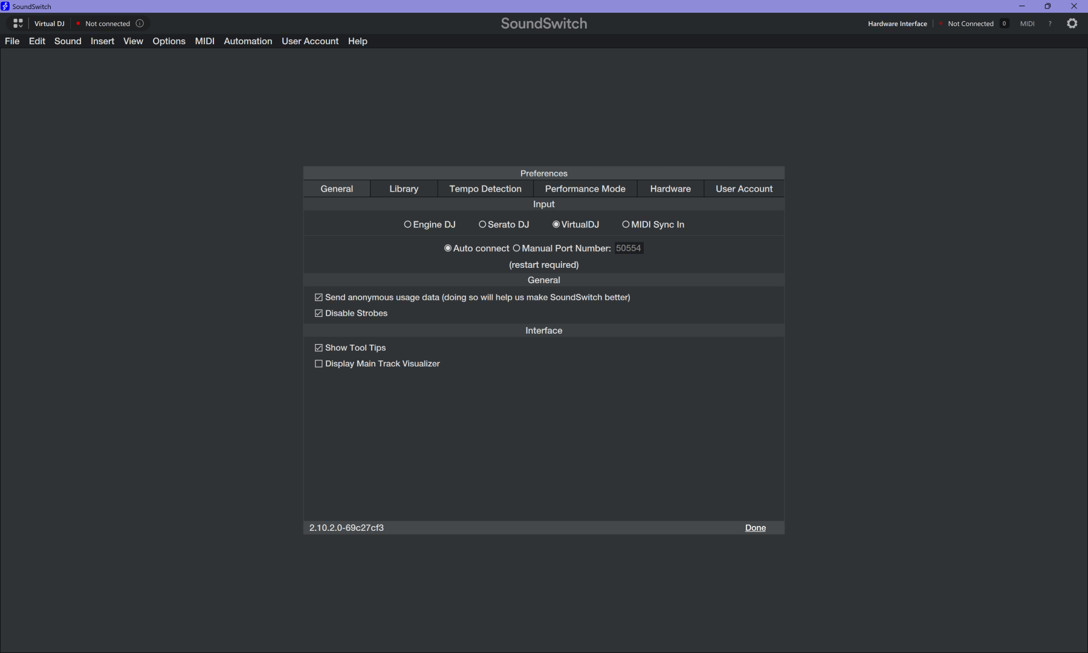Viewport: 1088px width, 653px height.
Task: Disable sending anonymous usage data
Action: 319,297
